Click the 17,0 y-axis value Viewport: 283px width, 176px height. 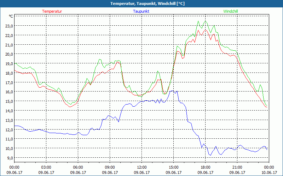click(x=9, y=83)
